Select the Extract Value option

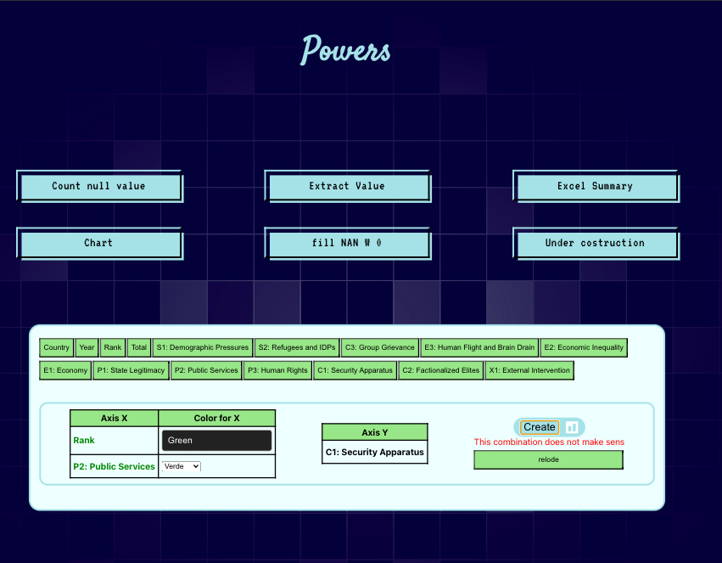347,187
